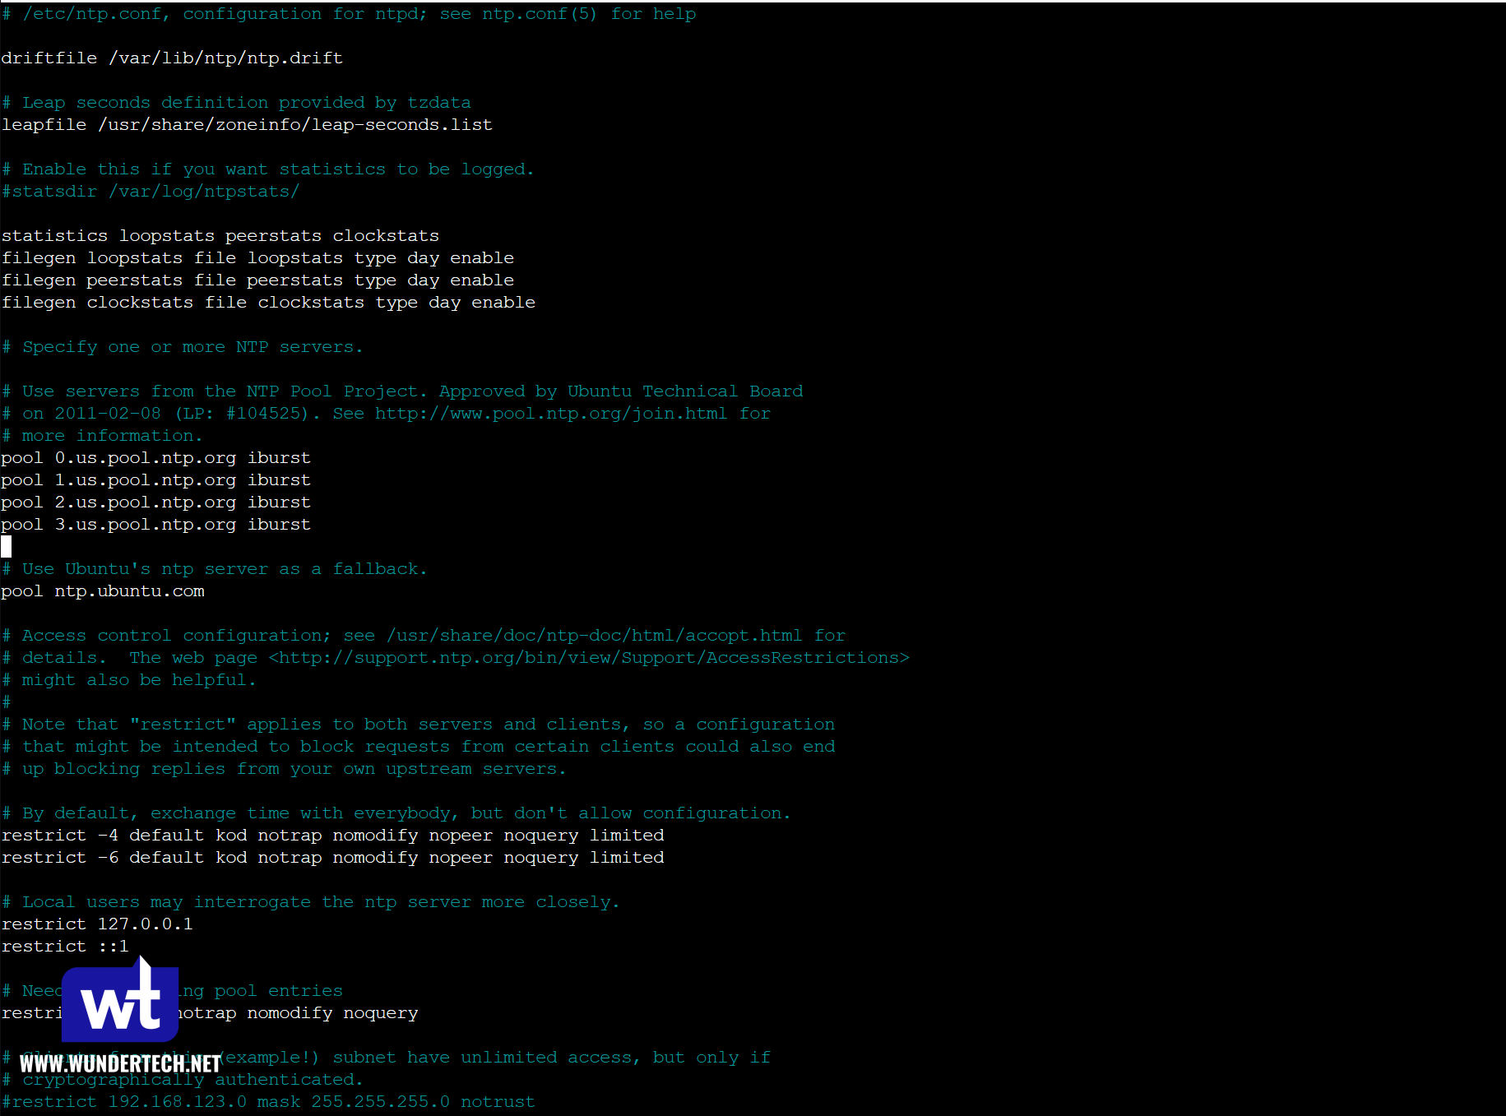The width and height of the screenshot is (1506, 1116).
Task: Click the 'restrict -4 default kod' line
Action: [x=332, y=836]
